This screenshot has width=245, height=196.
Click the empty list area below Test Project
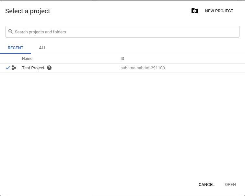[122, 123]
